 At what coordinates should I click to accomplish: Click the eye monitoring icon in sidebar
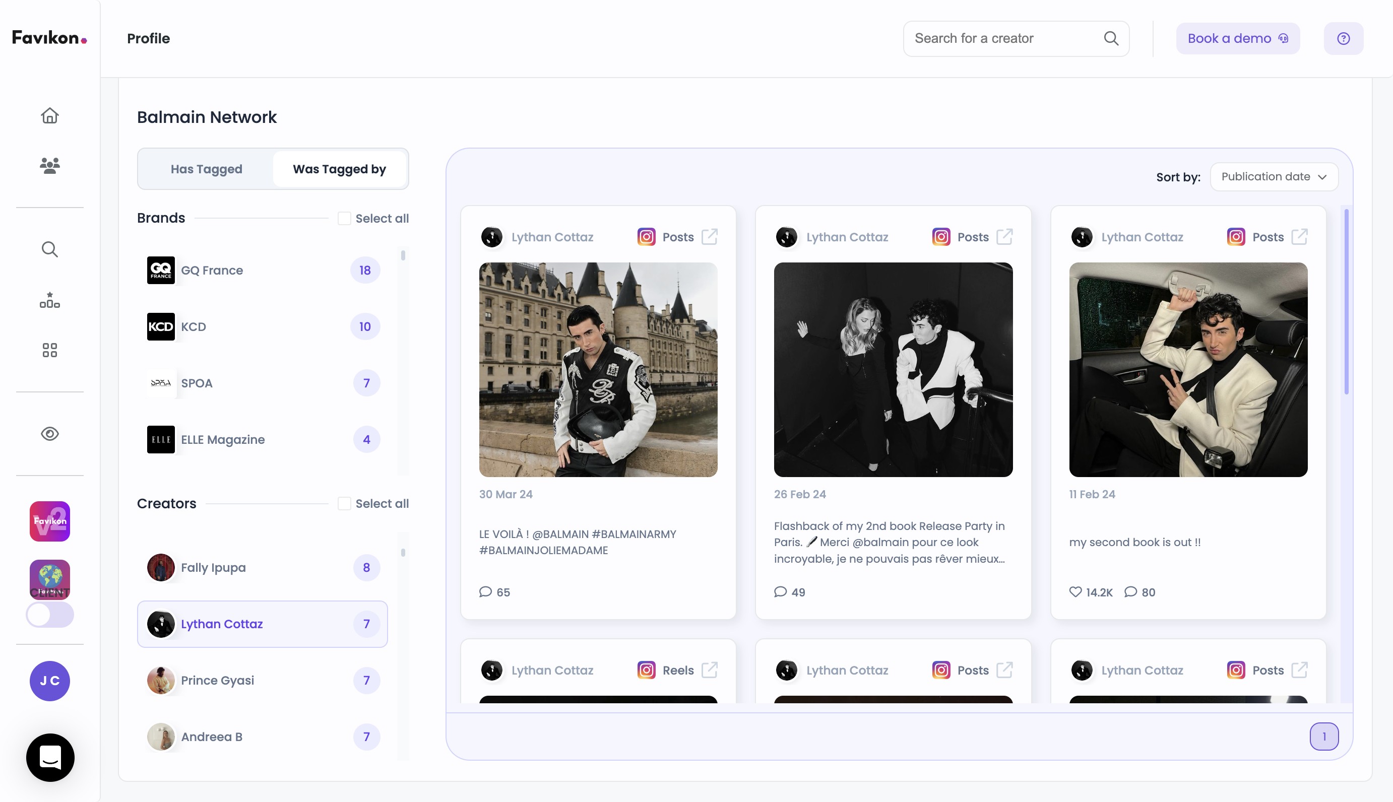[49, 434]
